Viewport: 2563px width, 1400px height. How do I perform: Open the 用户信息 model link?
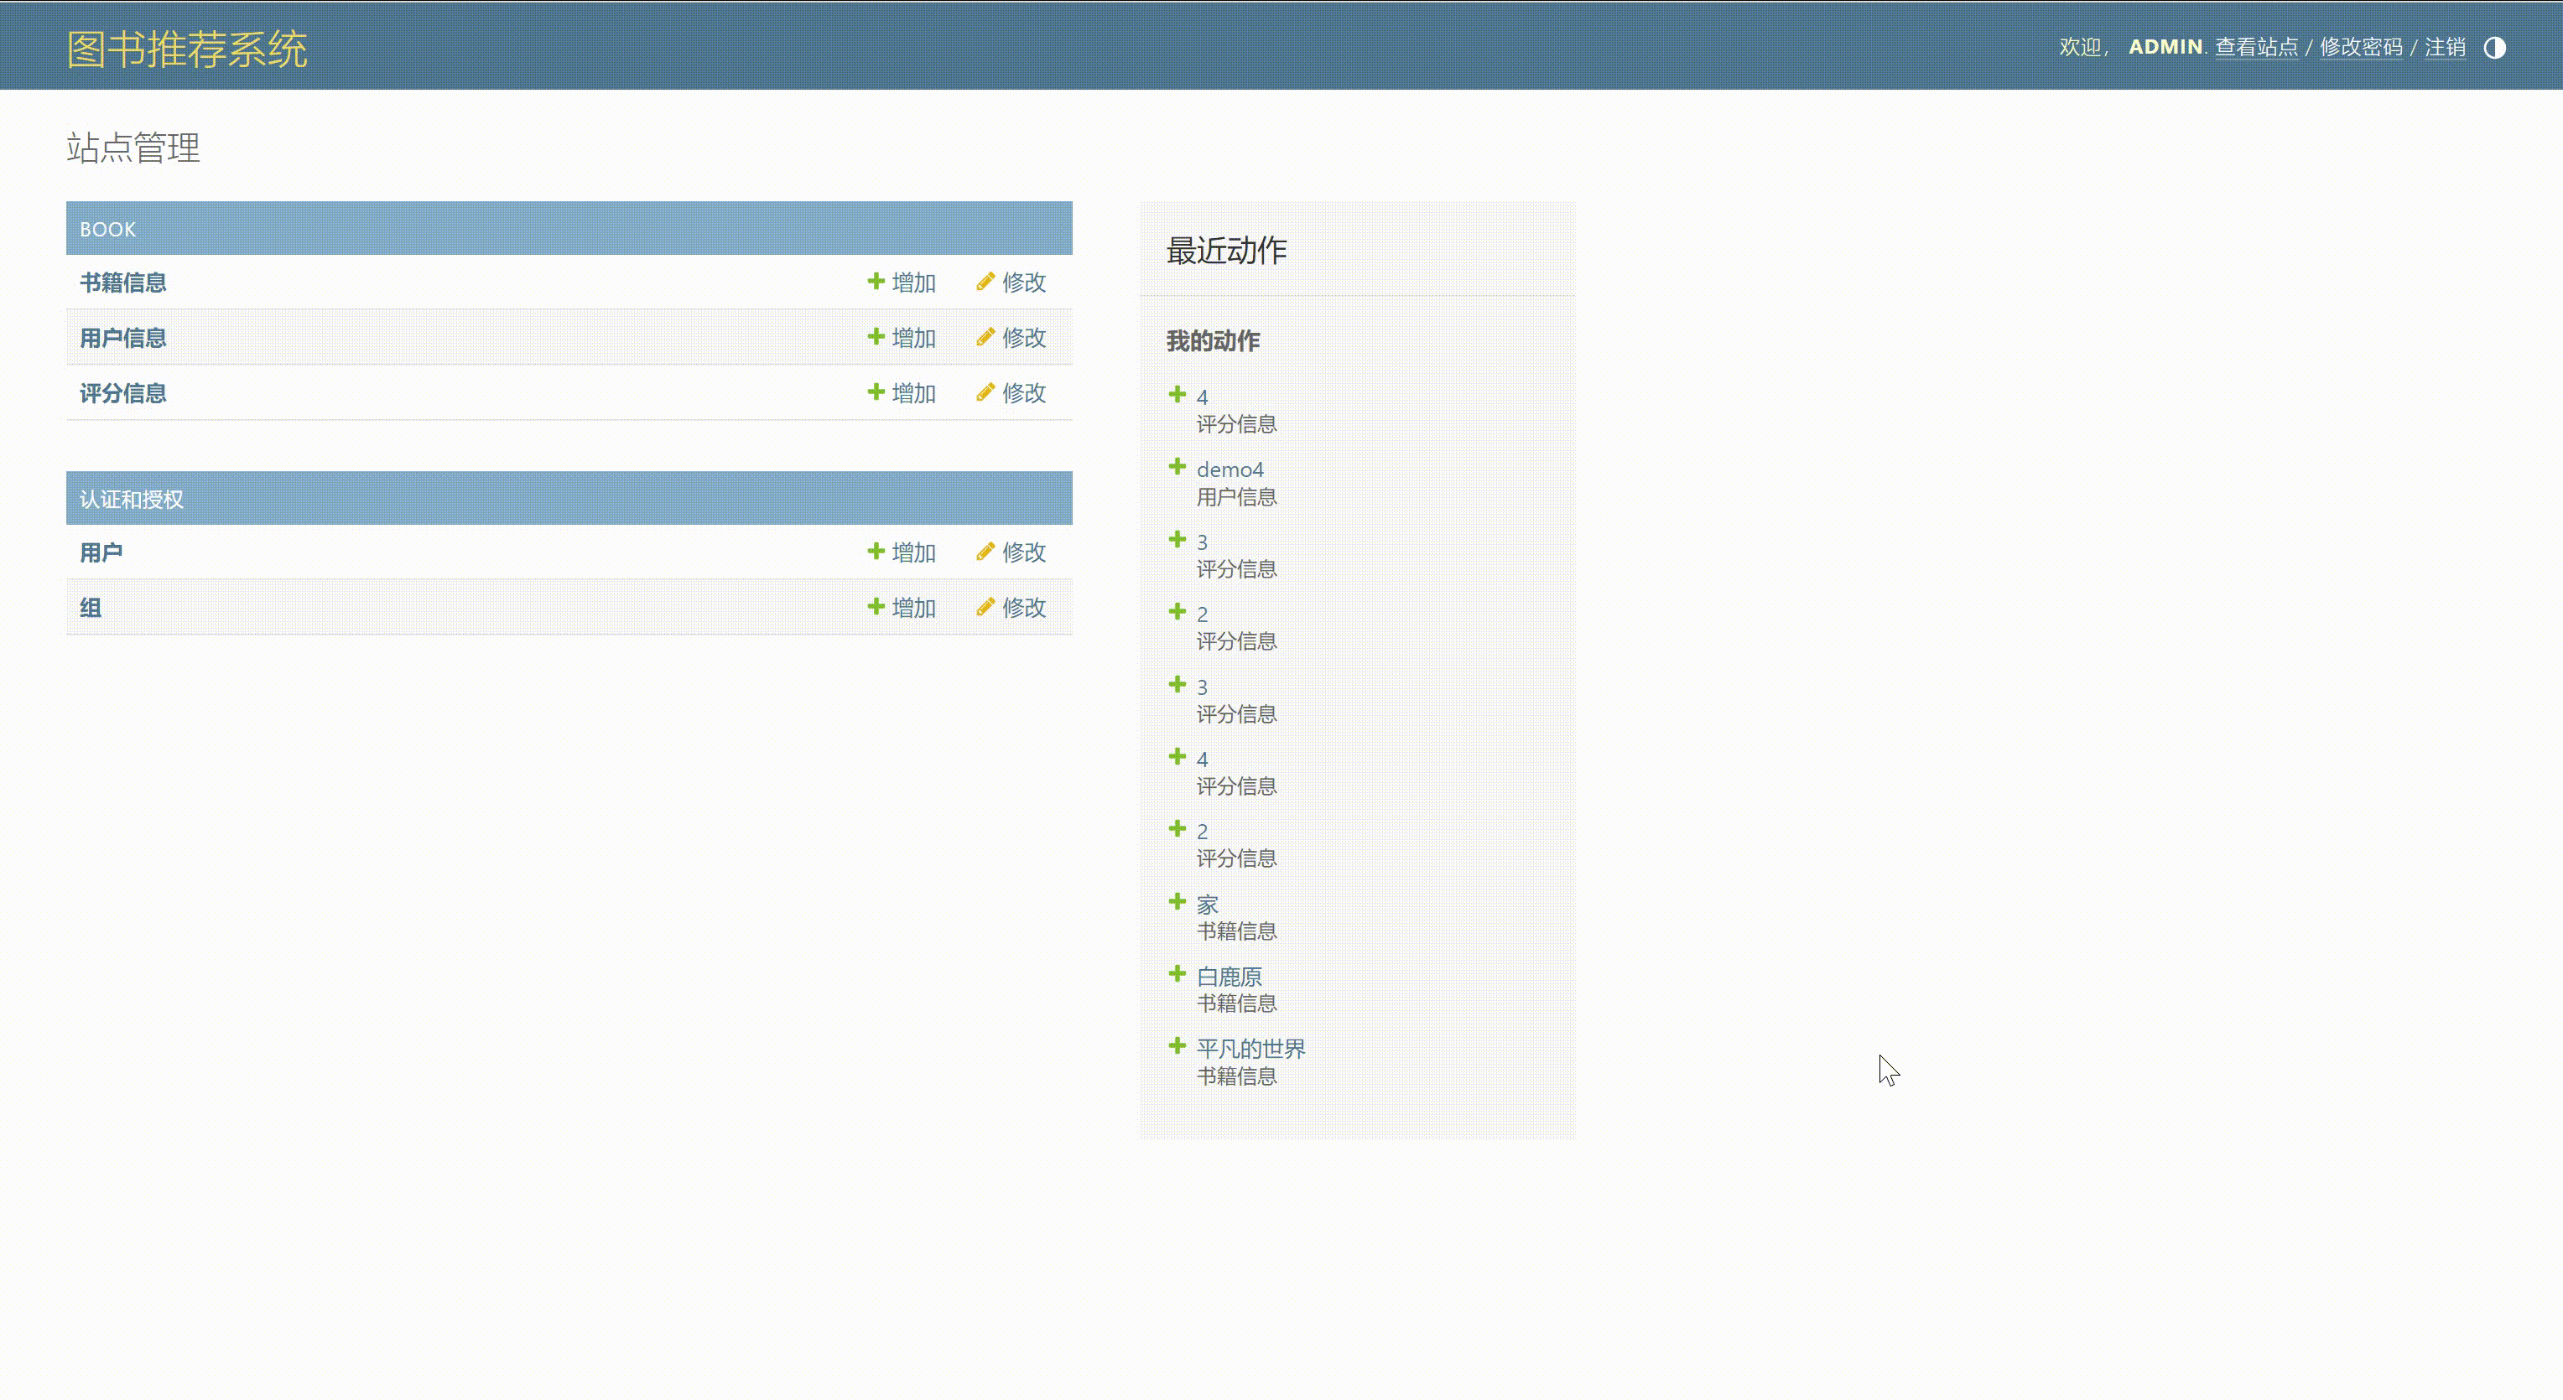tap(122, 338)
